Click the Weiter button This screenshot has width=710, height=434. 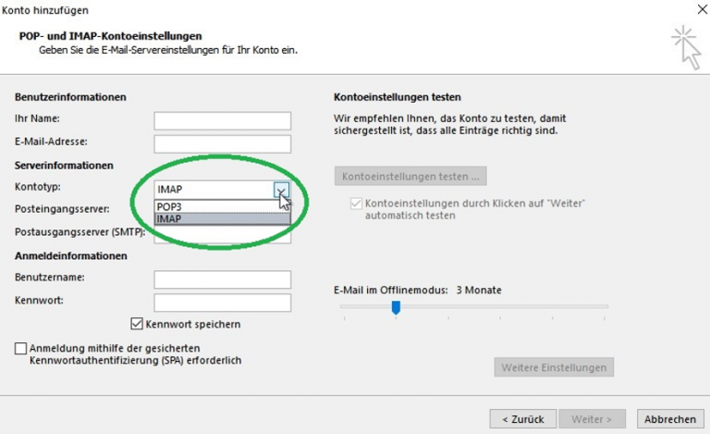(x=592, y=419)
